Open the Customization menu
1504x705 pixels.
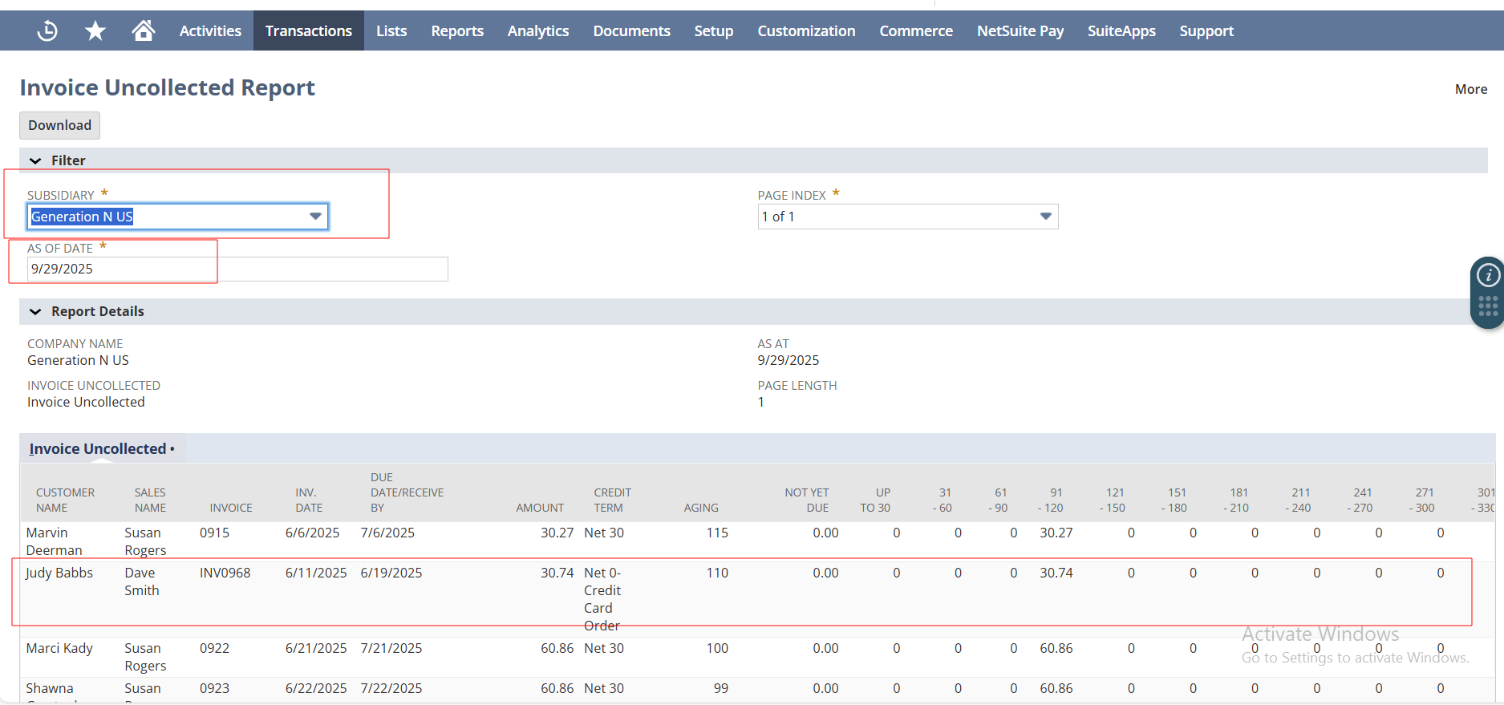point(806,31)
